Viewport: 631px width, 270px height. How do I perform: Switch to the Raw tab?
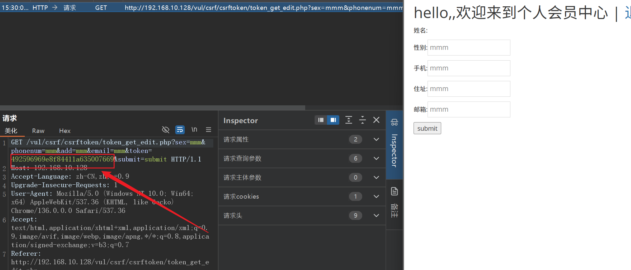pyautogui.click(x=38, y=131)
